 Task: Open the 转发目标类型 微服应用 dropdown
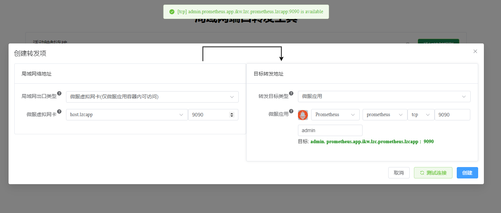(x=384, y=97)
